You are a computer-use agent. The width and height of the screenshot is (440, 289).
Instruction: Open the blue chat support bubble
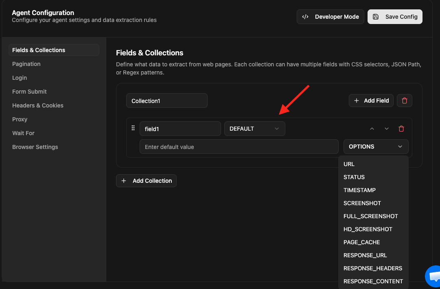433,277
